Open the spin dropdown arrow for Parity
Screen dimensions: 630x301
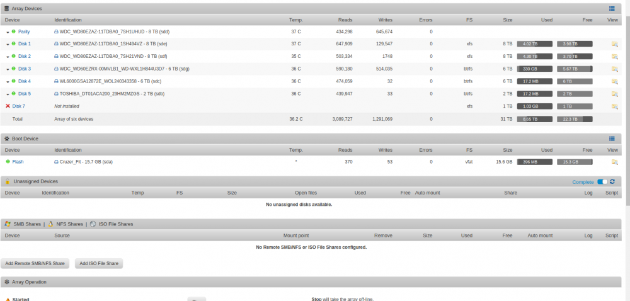(x=8, y=31)
